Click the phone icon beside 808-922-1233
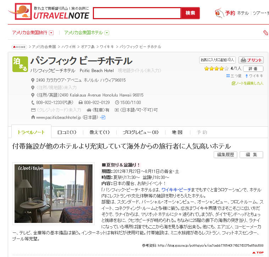The image size is (269, 257). pyautogui.click(x=33, y=103)
